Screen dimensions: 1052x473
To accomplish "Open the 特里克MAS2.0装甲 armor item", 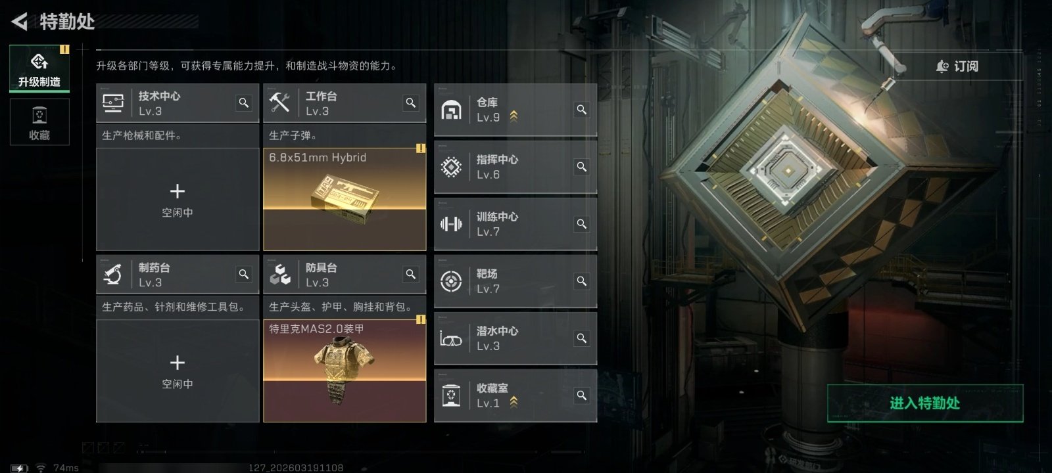I will 345,371.
